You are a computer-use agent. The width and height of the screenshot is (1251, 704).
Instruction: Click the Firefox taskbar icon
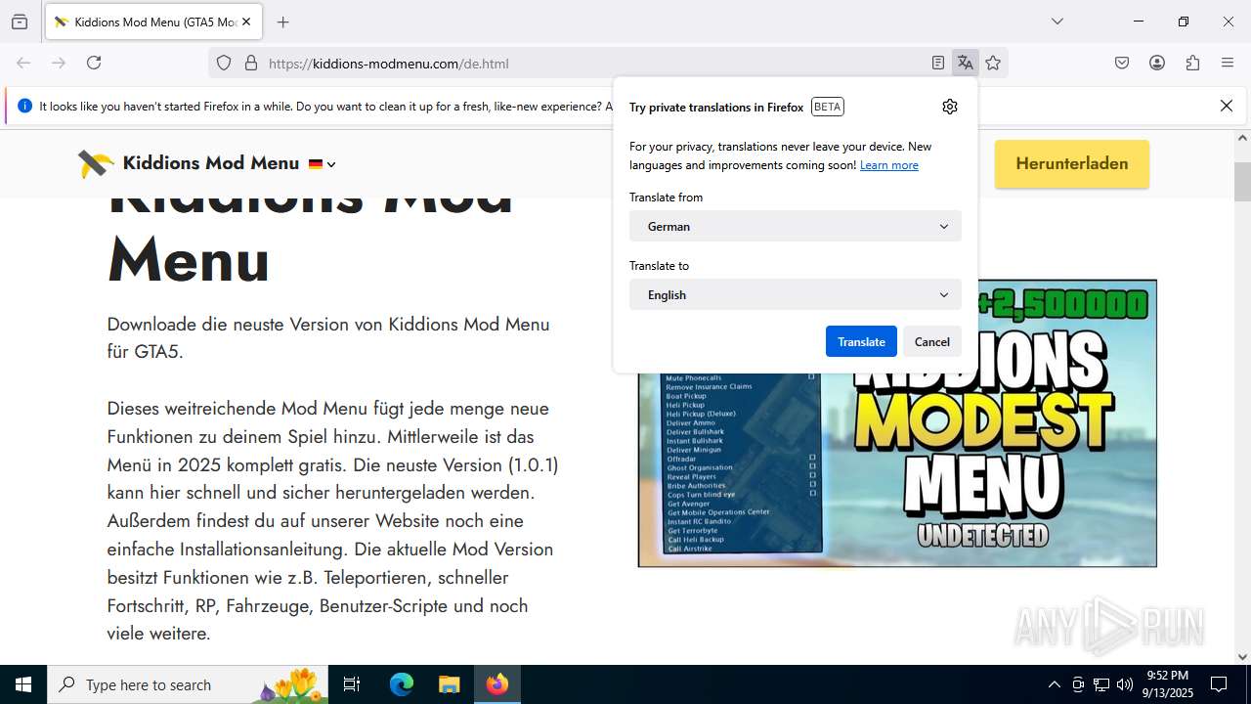click(497, 684)
